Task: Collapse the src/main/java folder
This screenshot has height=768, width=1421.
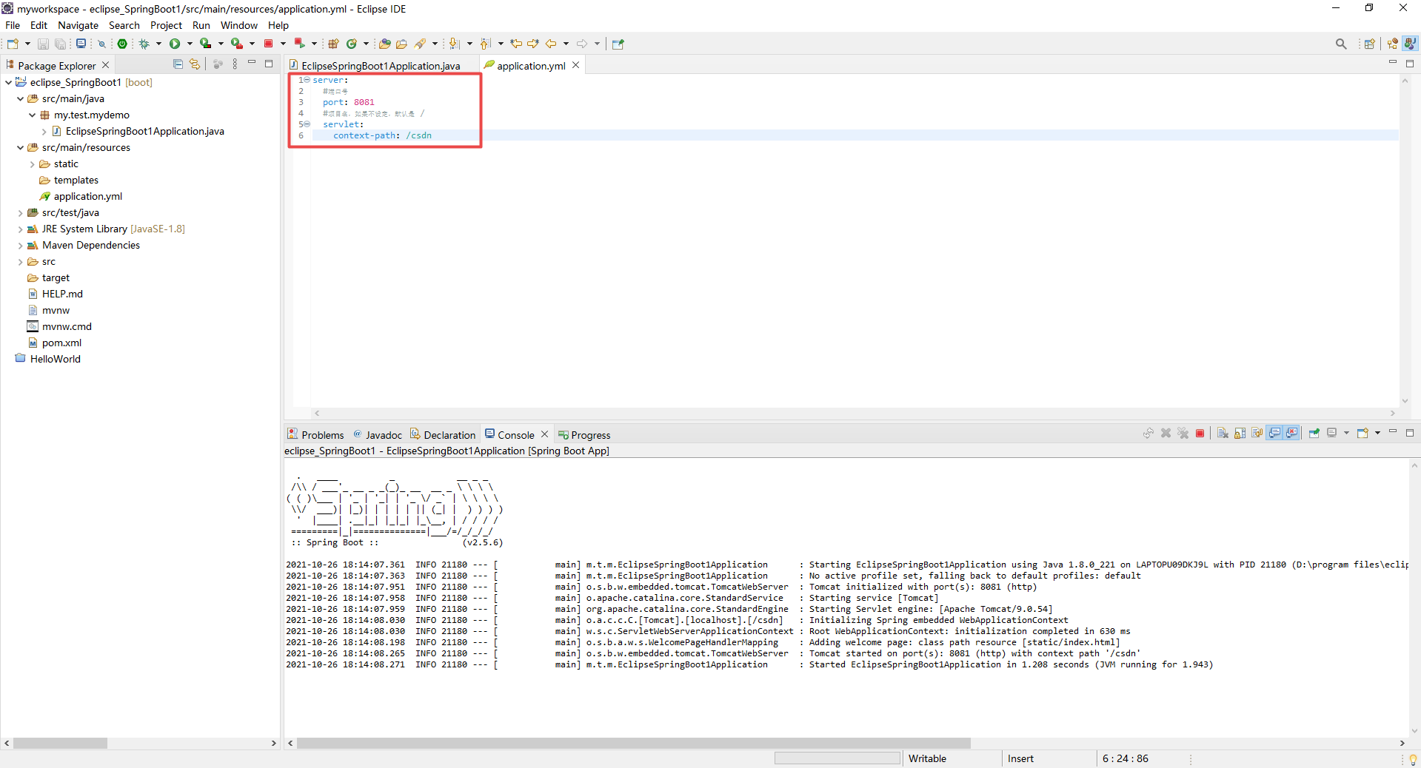Action: (x=20, y=98)
